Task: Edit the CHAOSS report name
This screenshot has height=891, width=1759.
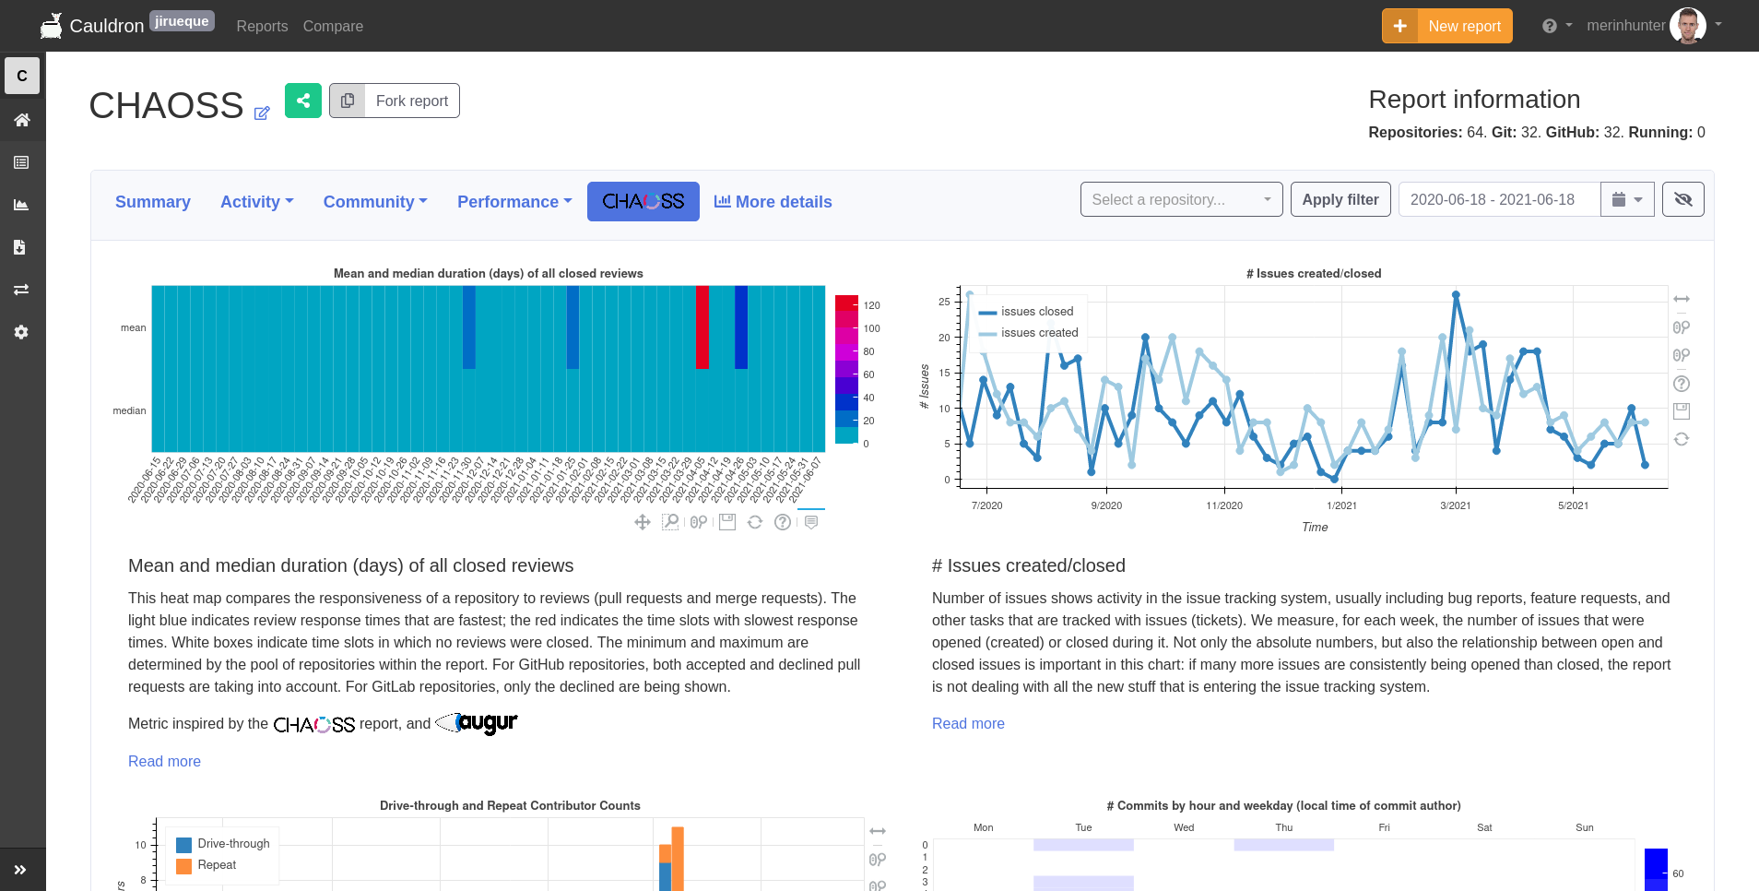Action: (x=262, y=113)
